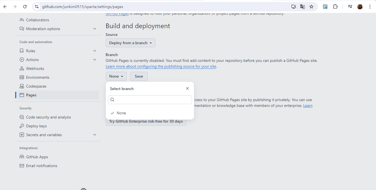376x190 pixels.
Task: Open the translate page icon
Action: [x=303, y=7]
